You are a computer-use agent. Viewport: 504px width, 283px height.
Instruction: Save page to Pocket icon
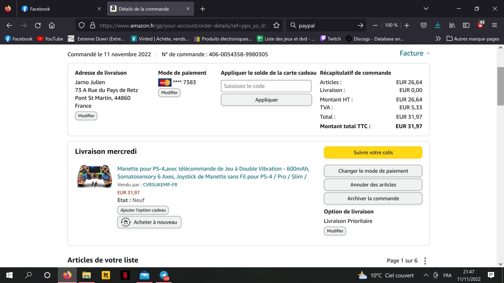[x=424, y=25]
